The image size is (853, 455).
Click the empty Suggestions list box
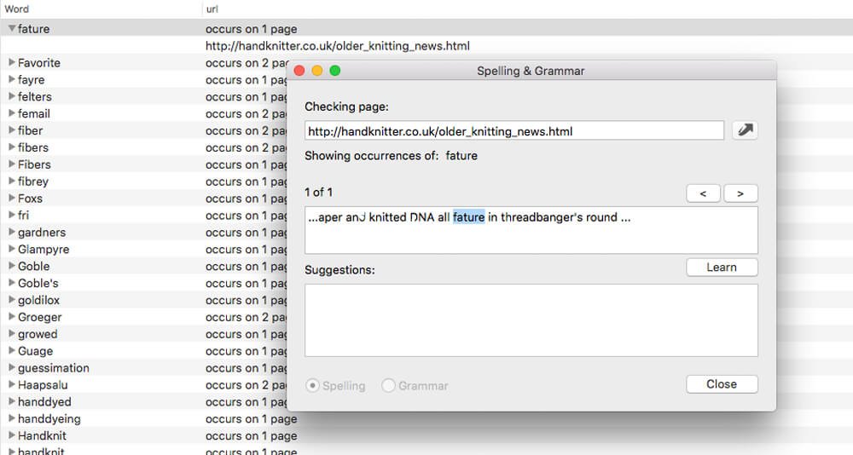[x=531, y=320]
